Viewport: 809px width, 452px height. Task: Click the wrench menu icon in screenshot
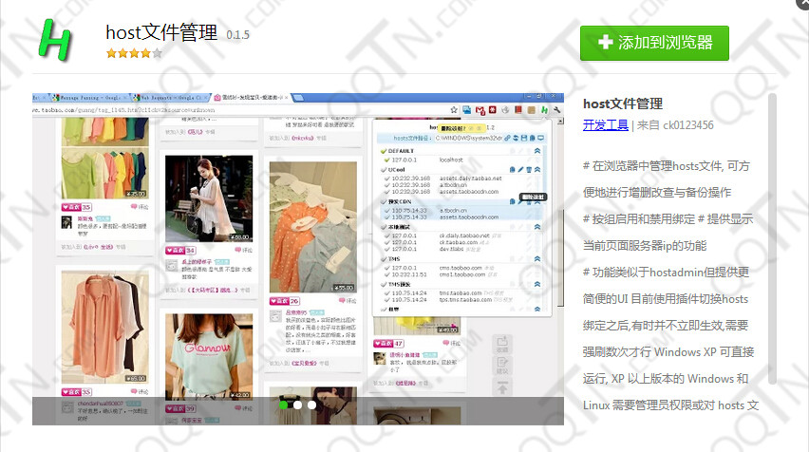557,111
